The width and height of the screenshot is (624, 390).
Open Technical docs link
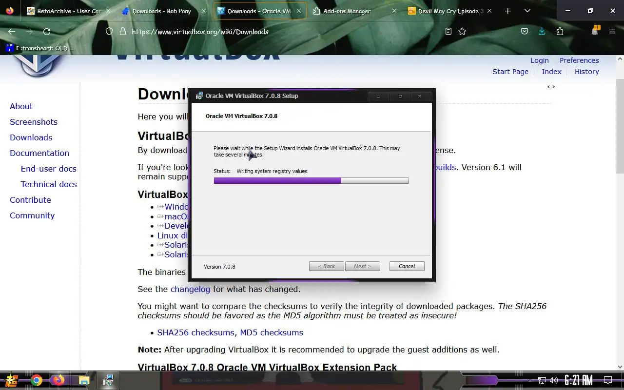(x=49, y=184)
